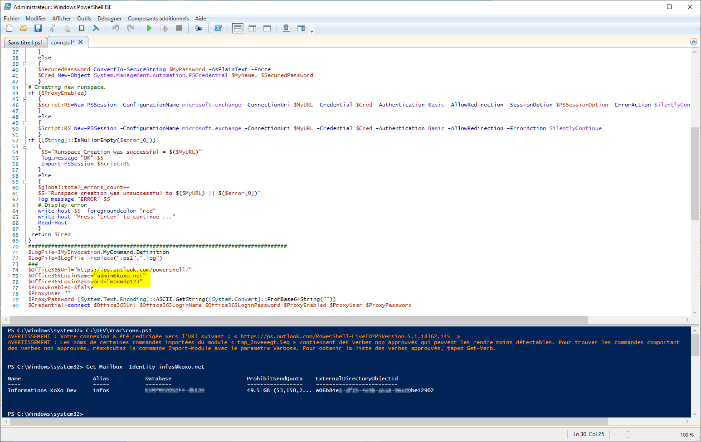Click "Read-Host" on line 66
The width and height of the screenshot is (701, 442).
[x=53, y=223]
